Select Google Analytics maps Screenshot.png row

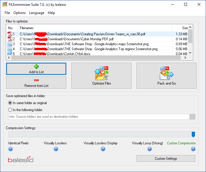coord(97,44)
